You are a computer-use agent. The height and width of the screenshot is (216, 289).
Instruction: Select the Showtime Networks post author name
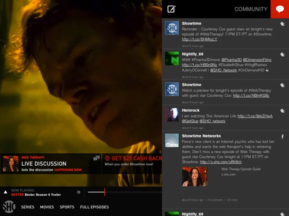coord(201,136)
